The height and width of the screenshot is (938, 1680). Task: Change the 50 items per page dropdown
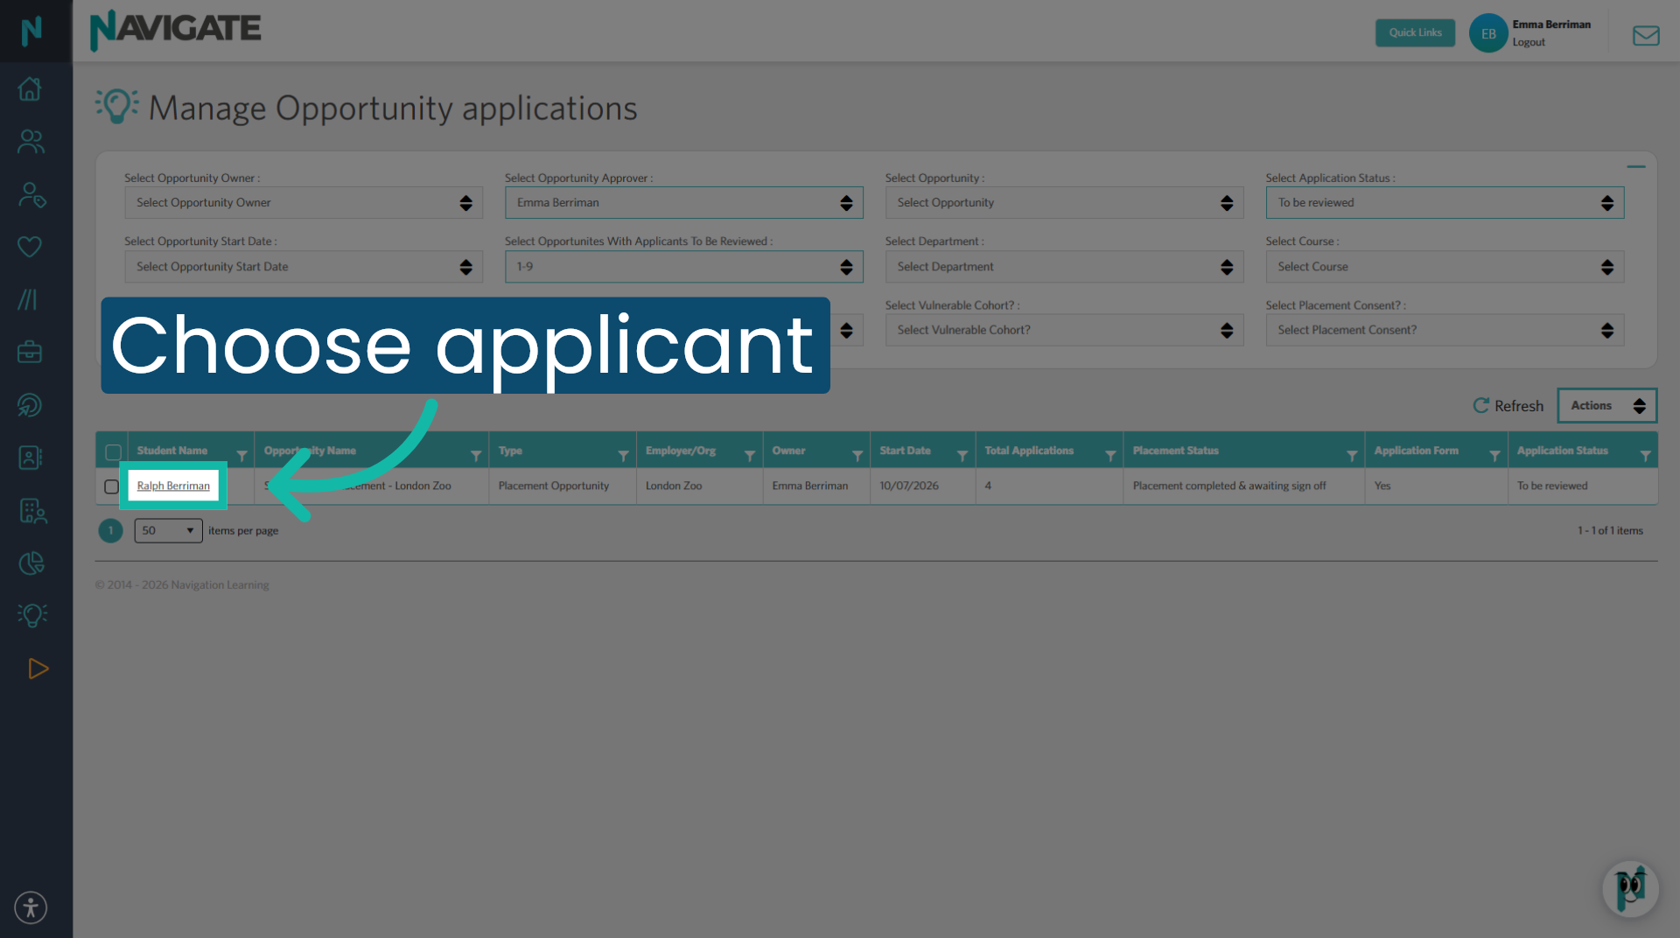(x=168, y=530)
